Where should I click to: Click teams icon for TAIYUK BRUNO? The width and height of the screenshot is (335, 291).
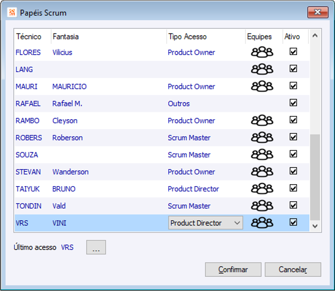262,189
